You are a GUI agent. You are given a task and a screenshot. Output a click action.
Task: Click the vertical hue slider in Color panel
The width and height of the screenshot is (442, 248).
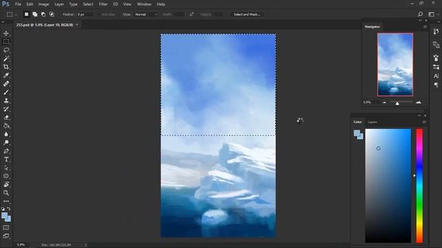tap(419, 185)
